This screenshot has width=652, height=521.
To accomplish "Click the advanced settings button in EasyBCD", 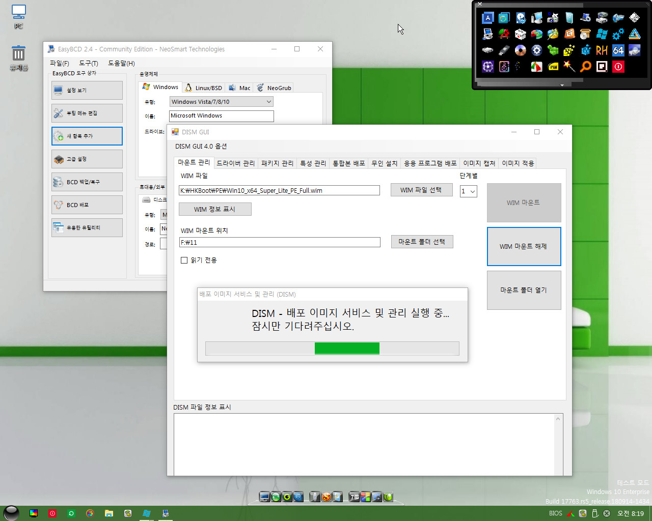I will click(x=87, y=159).
